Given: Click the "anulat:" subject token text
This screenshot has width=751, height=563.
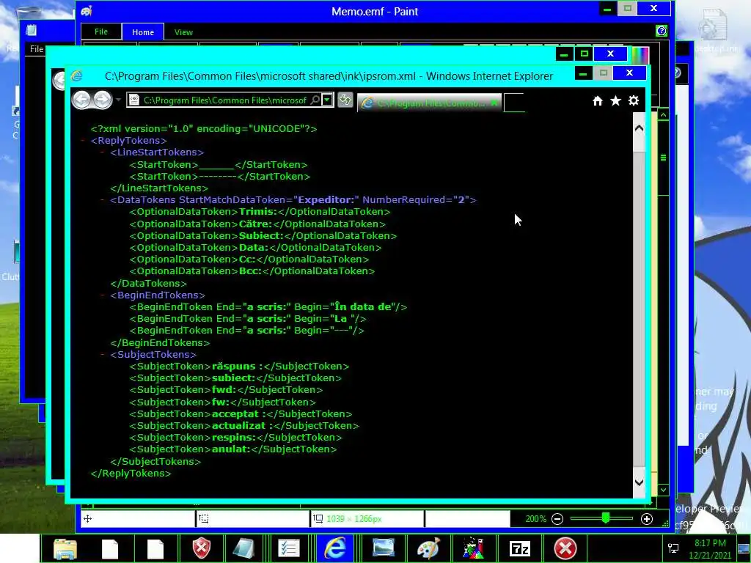Looking at the screenshot, I should pos(231,449).
